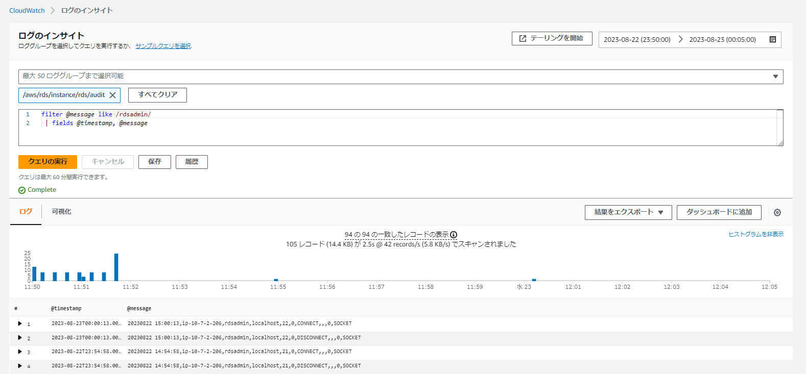Expand log row 2 details
Screen dimensions: 806x374
pyautogui.click(x=20, y=338)
